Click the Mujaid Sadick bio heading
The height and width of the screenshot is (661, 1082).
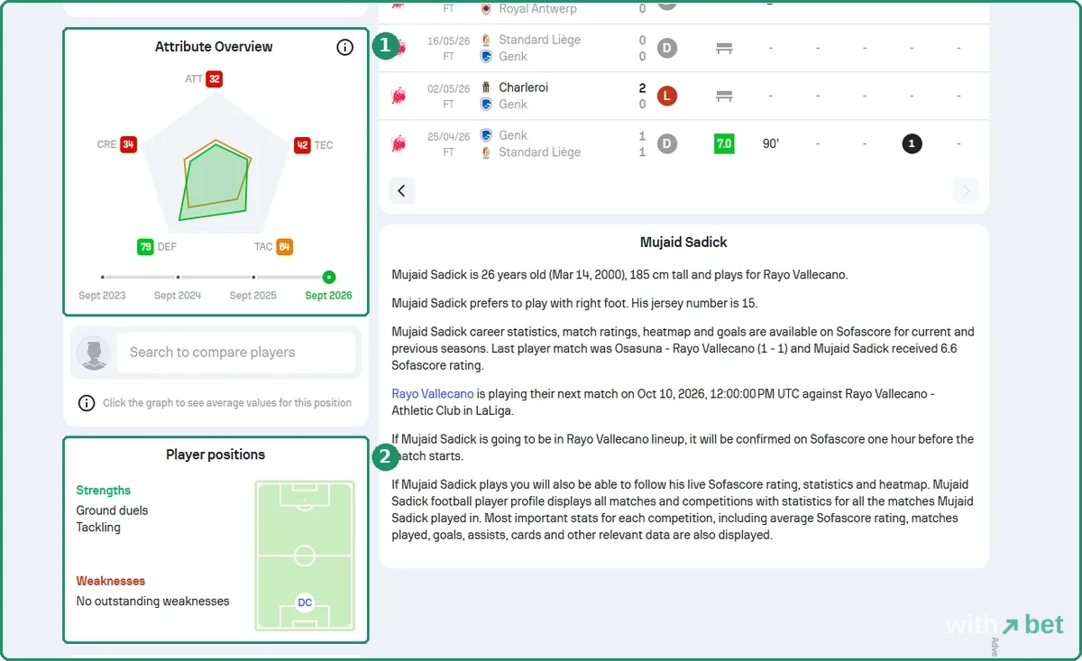point(683,243)
